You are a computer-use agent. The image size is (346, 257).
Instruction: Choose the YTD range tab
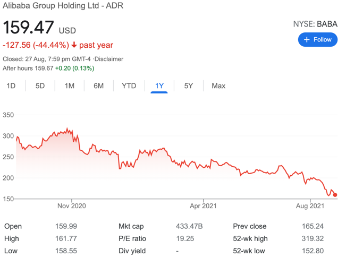click(129, 85)
